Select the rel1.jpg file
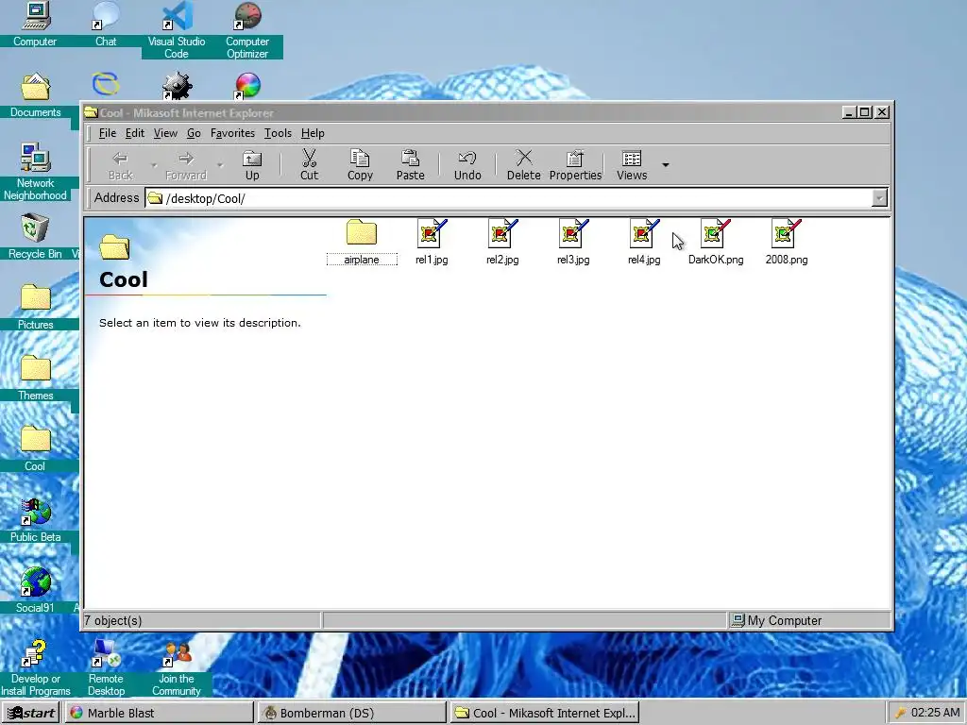 point(432,243)
